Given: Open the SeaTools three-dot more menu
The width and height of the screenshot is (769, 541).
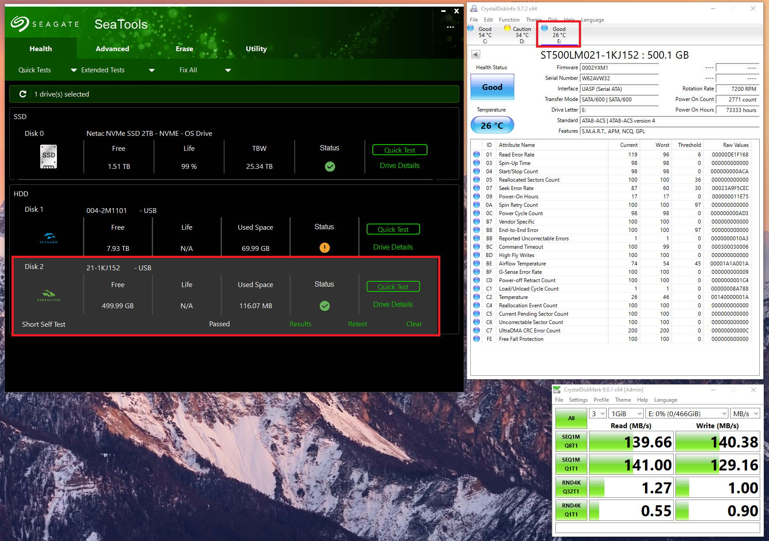Looking at the screenshot, I should coord(450,27).
